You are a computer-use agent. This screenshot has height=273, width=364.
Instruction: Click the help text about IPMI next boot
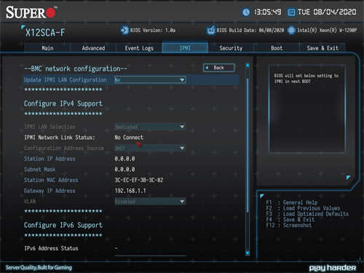(306, 79)
